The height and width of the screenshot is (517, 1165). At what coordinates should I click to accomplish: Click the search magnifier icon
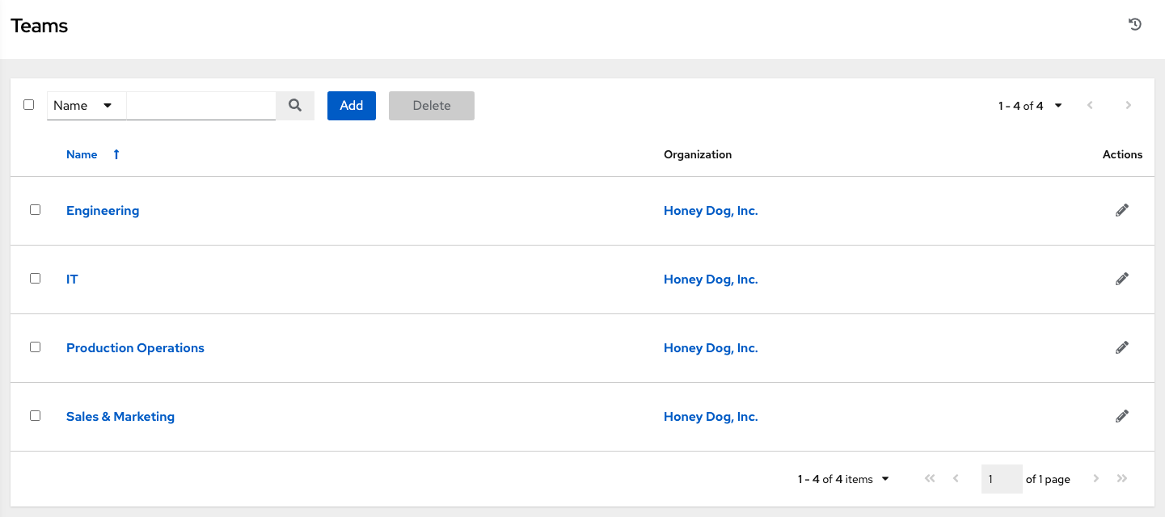(x=294, y=105)
